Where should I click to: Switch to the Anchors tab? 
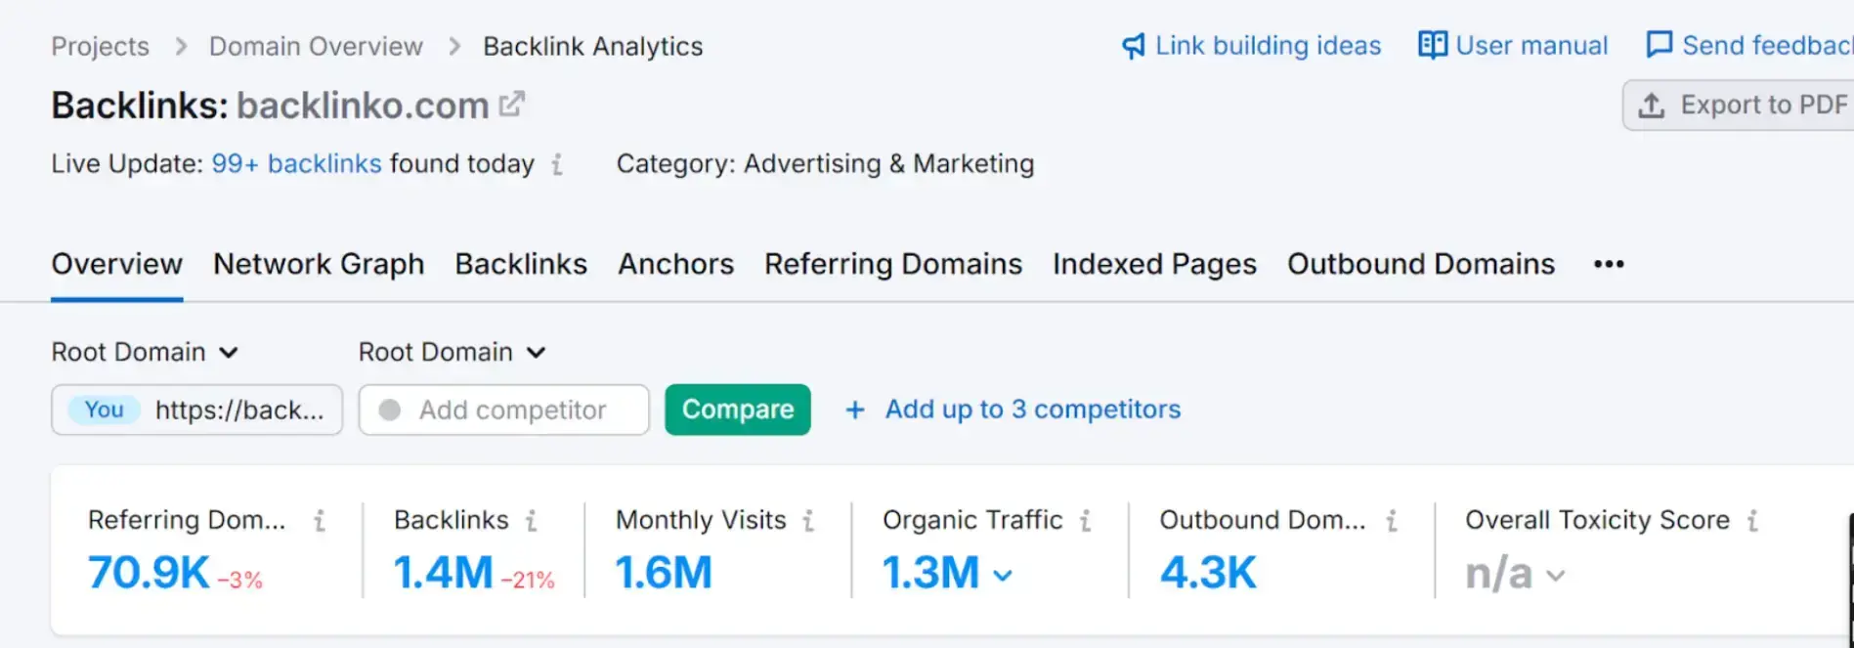pyautogui.click(x=675, y=264)
